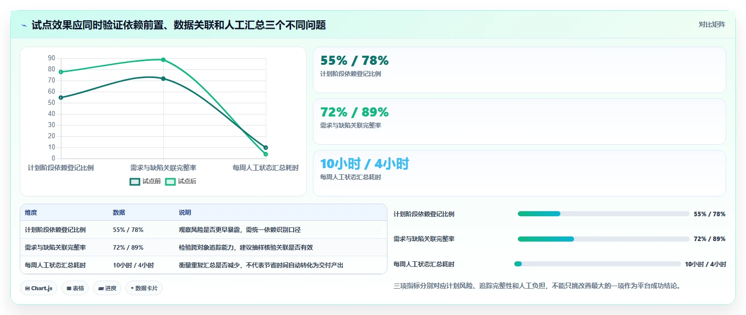Click chart x-axis label 每周人工状态汇总耗时
This screenshot has width=746, height=315.
(266, 168)
